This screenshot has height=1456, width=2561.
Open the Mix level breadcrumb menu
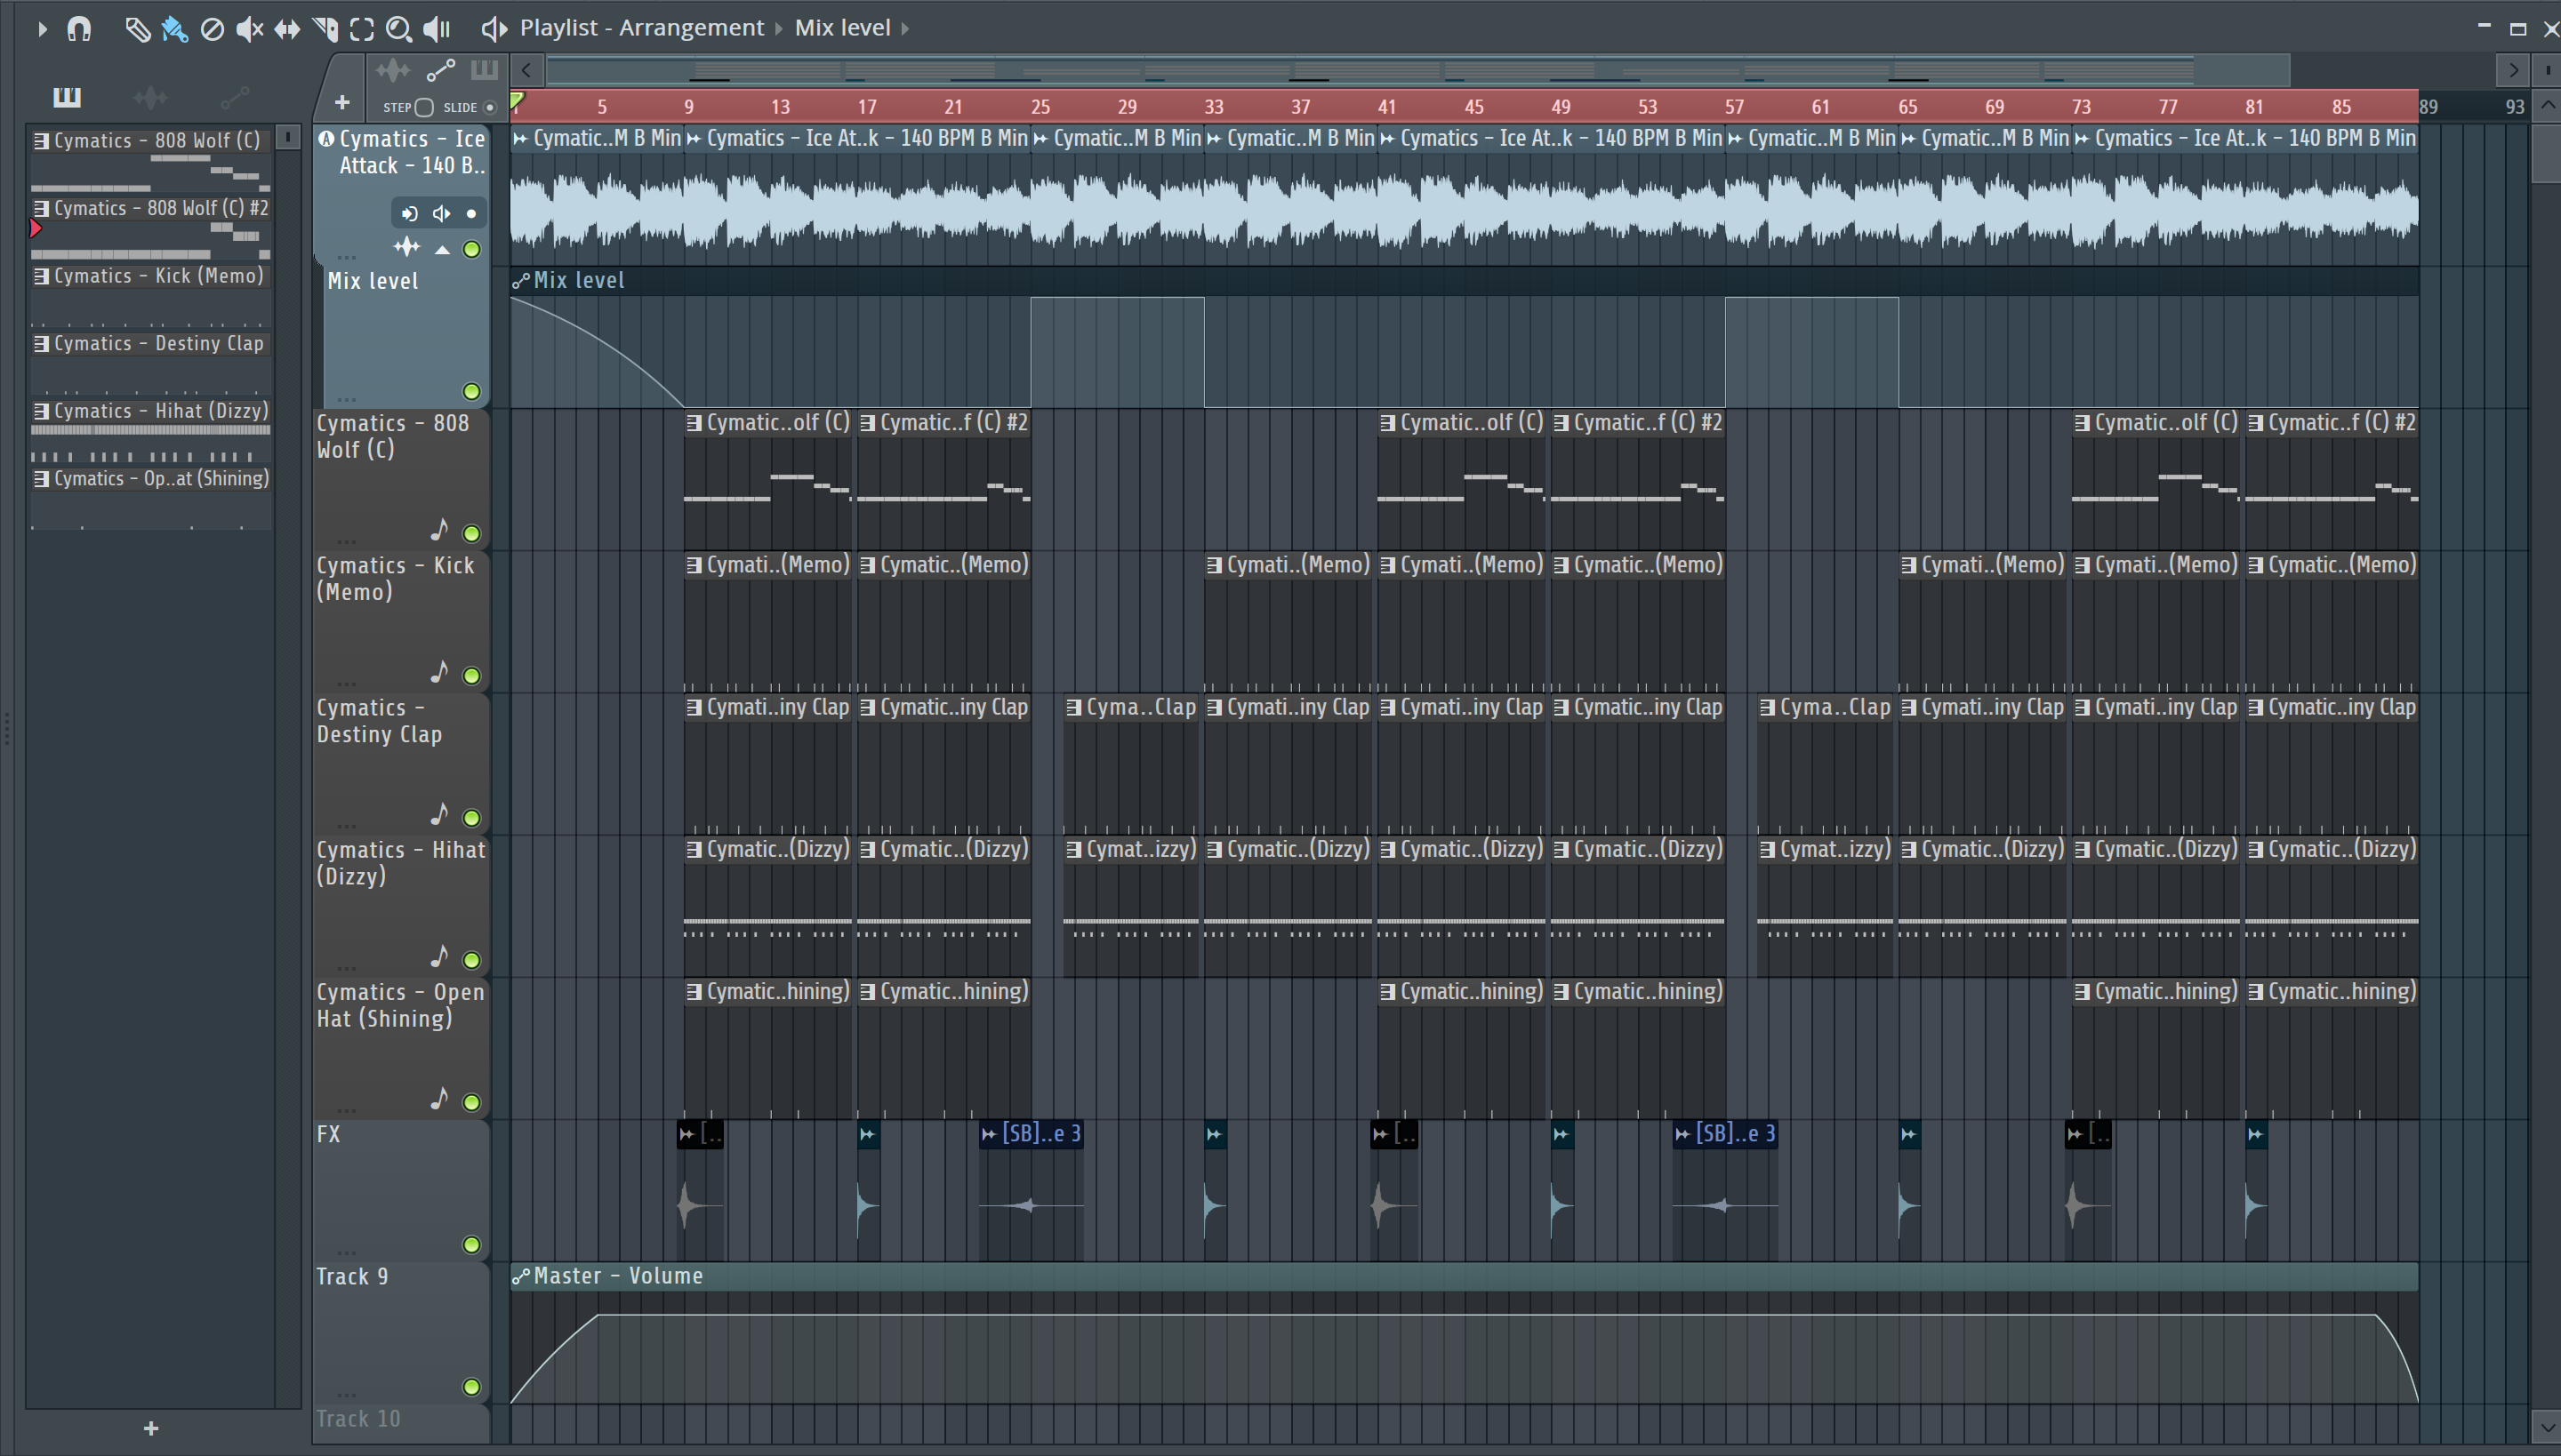842,28
